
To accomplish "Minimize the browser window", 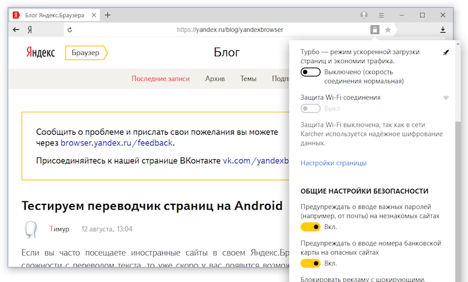I will tap(402, 15).
